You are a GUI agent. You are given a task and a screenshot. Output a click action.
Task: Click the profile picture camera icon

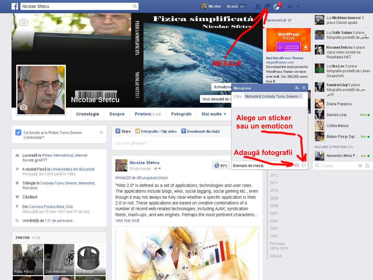(x=24, y=107)
